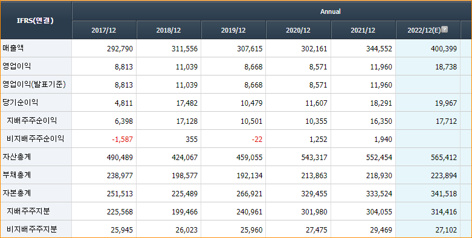This screenshot has width=472, height=238.
Task: Select 매출액 value 344,552
Action: point(379,49)
